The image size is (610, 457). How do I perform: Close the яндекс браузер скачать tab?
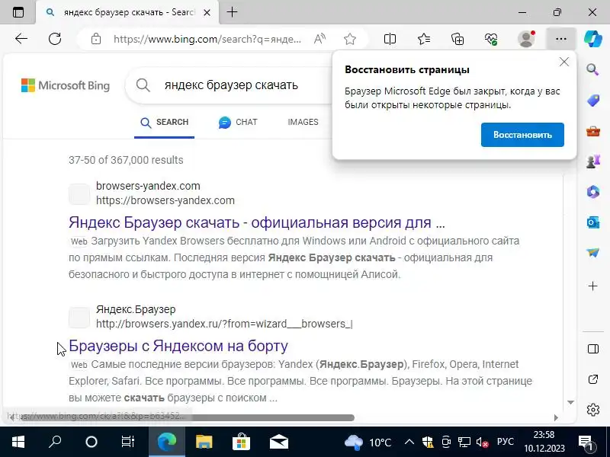(x=207, y=12)
